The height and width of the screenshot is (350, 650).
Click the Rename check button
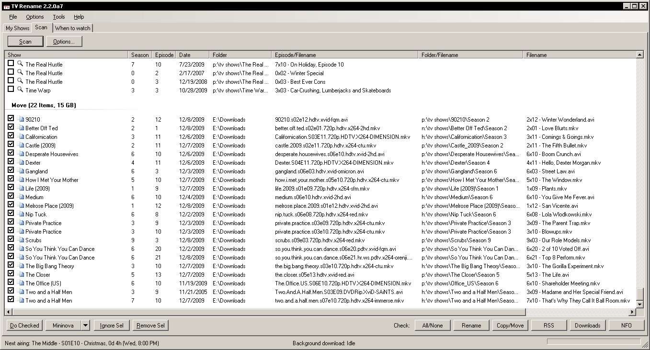[x=471, y=326]
